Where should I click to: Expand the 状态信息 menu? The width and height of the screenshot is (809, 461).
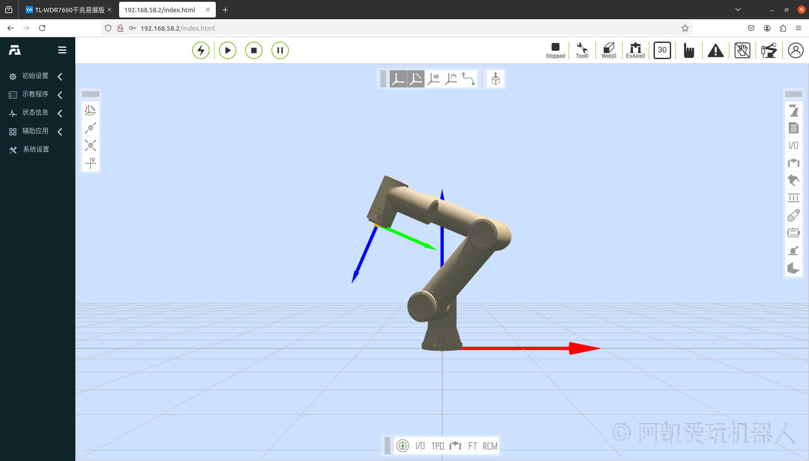pyautogui.click(x=35, y=113)
